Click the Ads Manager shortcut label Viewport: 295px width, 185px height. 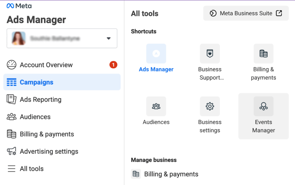tap(156, 69)
